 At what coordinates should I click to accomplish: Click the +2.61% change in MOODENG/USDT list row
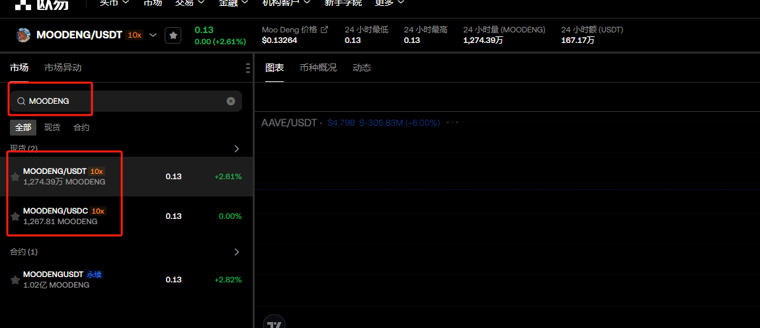tap(228, 177)
